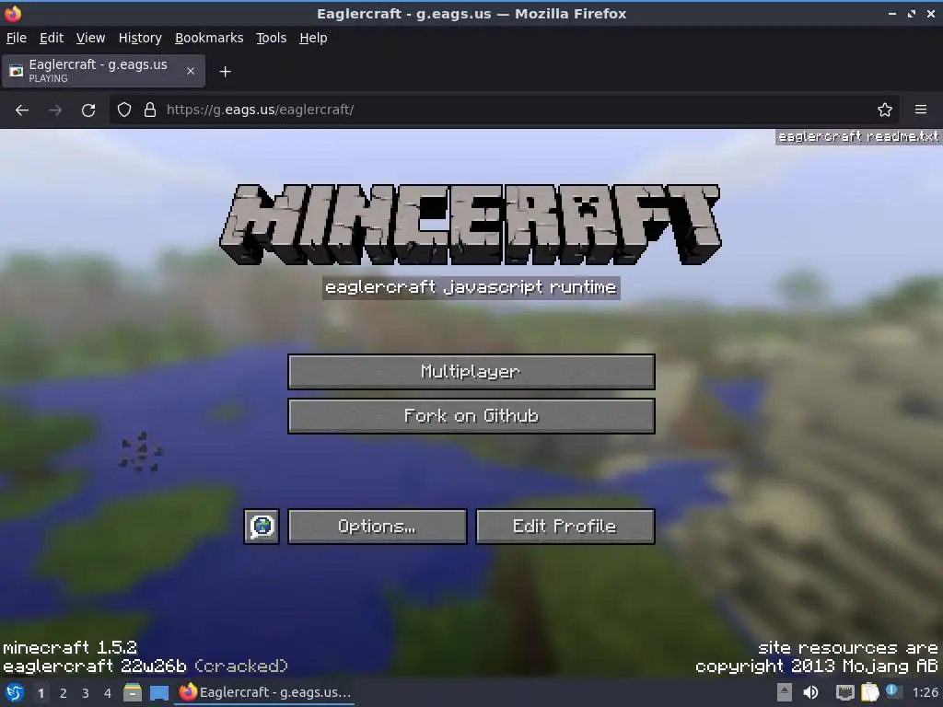The width and height of the screenshot is (943, 707).
Task: Click the Firefox logo in title bar
Action: (x=13, y=13)
